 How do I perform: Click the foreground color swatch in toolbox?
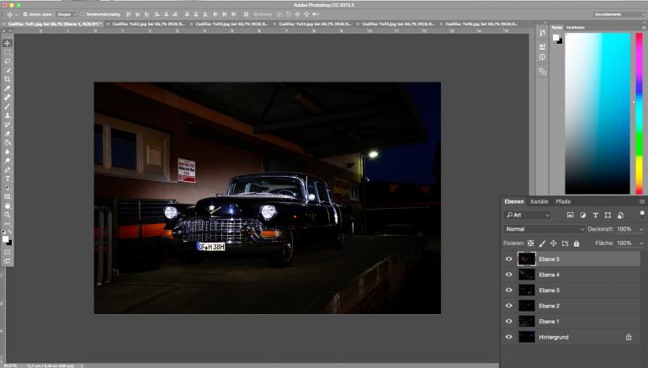(5, 238)
